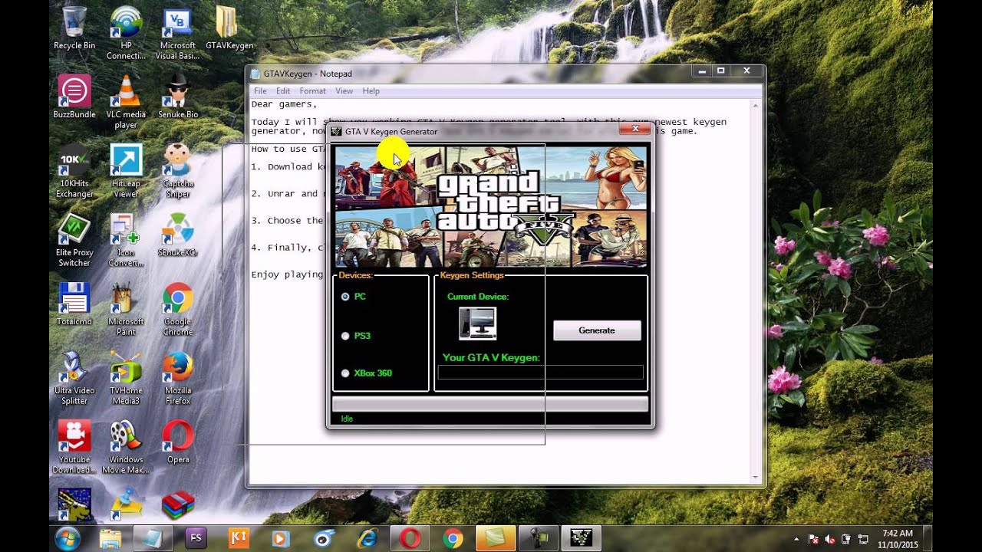Viewport: 982px width, 552px height.
Task: Select the Elite Proxy Switcher desktop icon
Action: point(74,240)
